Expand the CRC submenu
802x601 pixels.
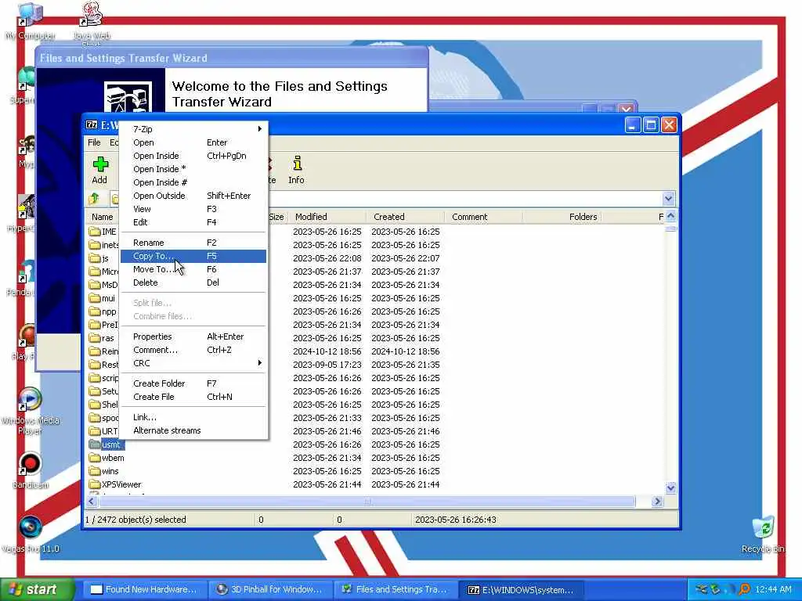pos(193,363)
